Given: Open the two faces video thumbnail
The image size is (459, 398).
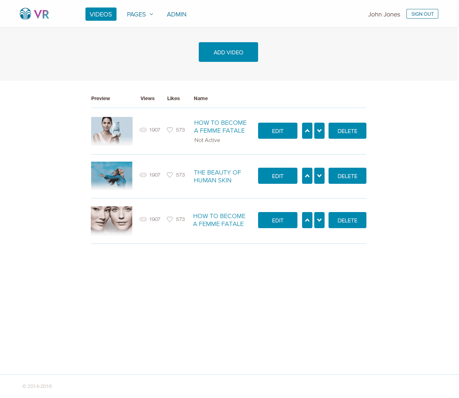Looking at the screenshot, I should [112, 221].
